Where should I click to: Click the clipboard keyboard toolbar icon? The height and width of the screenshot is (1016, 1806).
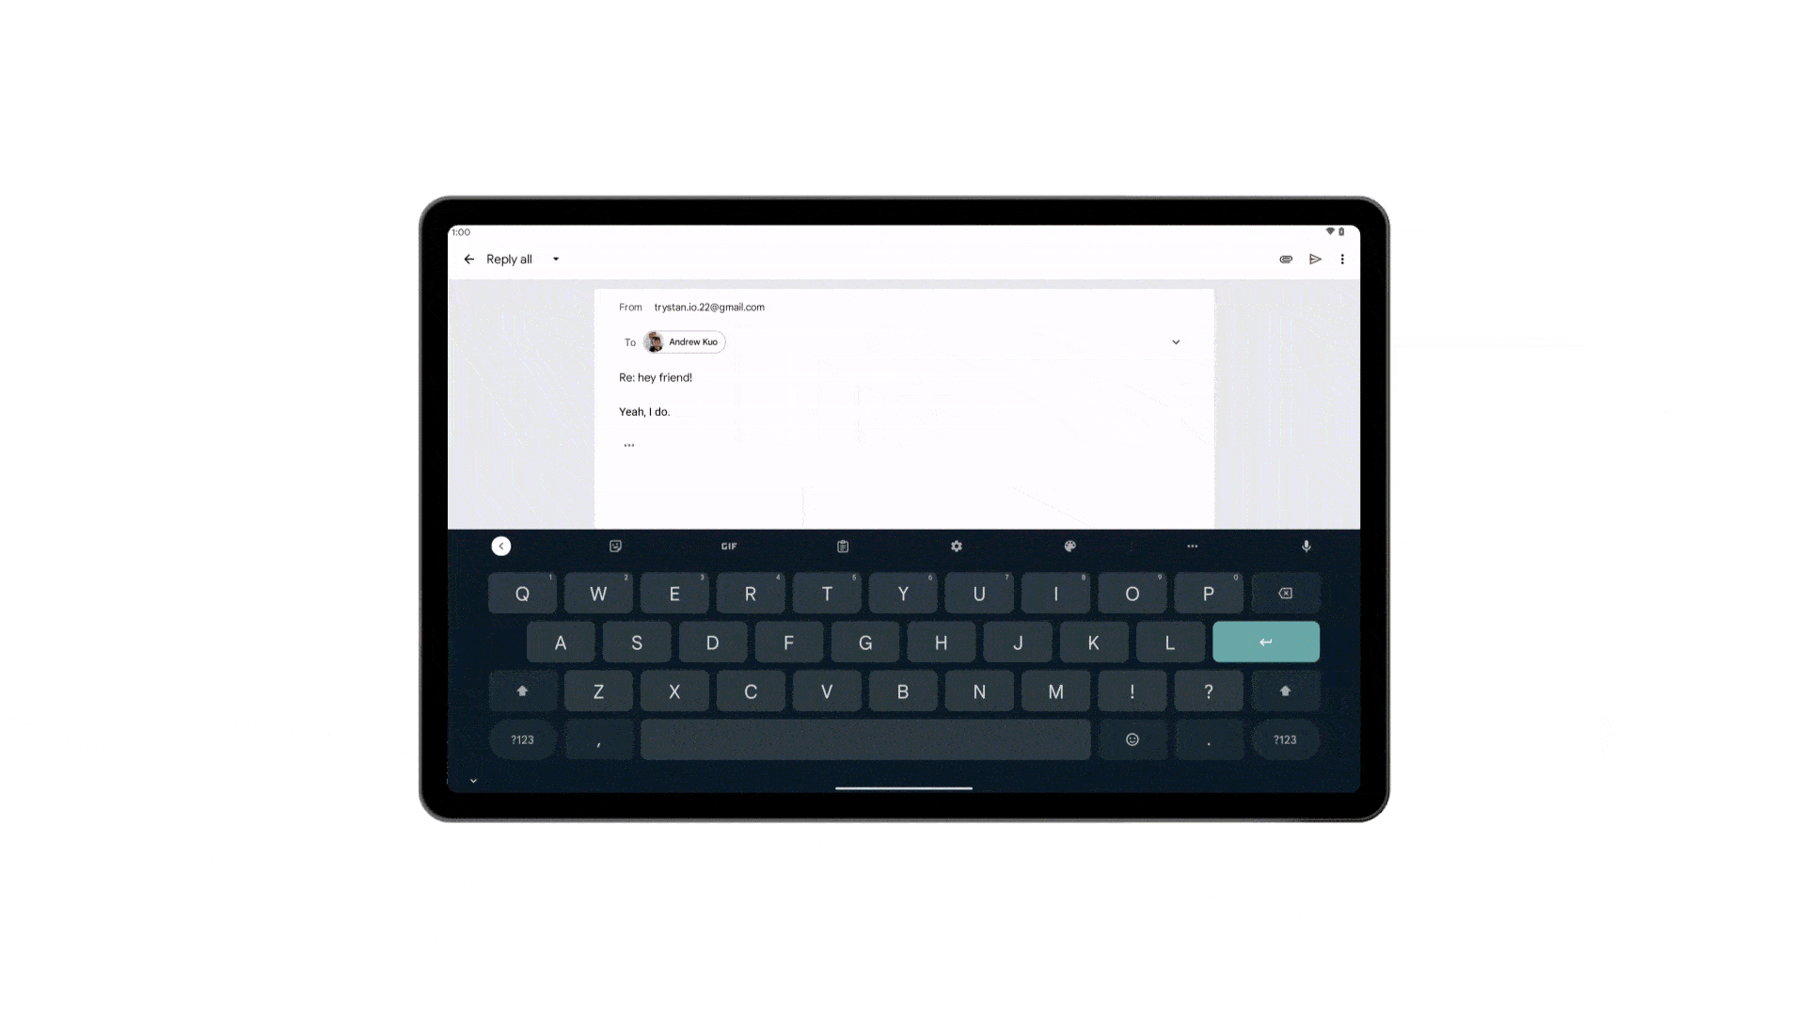point(842,546)
